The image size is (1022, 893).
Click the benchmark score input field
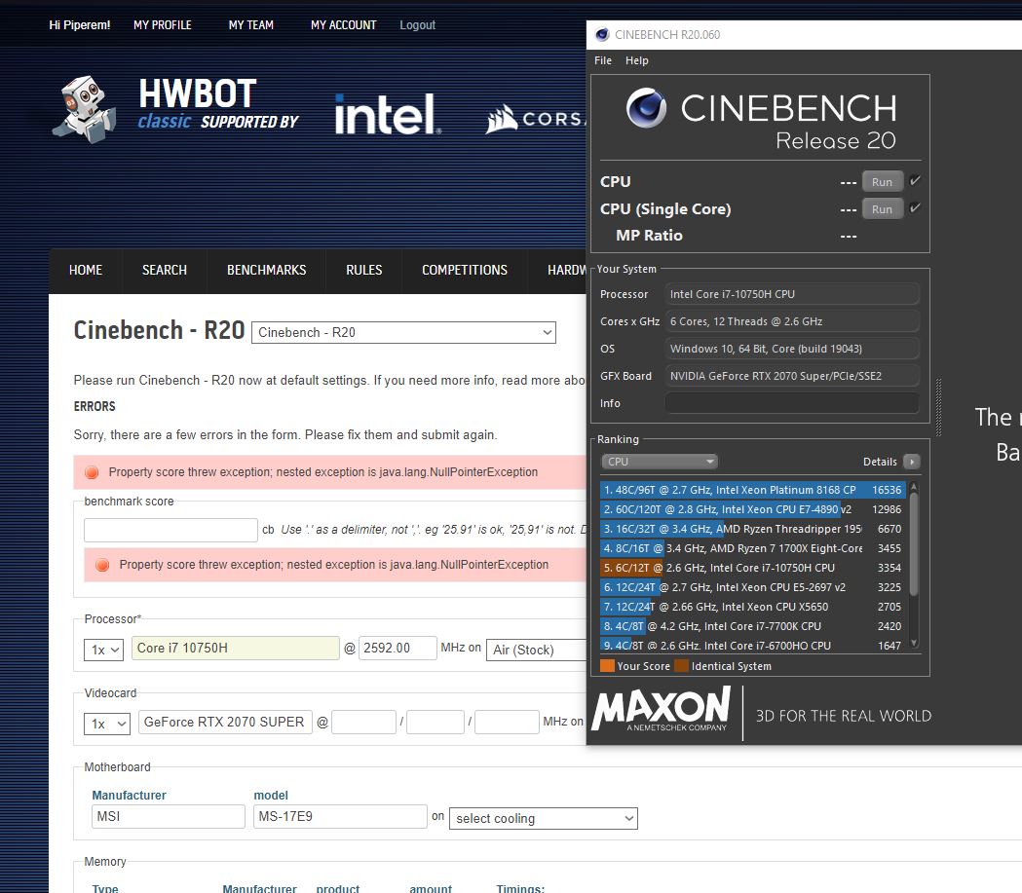pos(170,530)
